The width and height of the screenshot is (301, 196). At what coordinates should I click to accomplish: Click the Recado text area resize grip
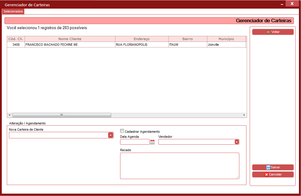[x=237, y=177]
